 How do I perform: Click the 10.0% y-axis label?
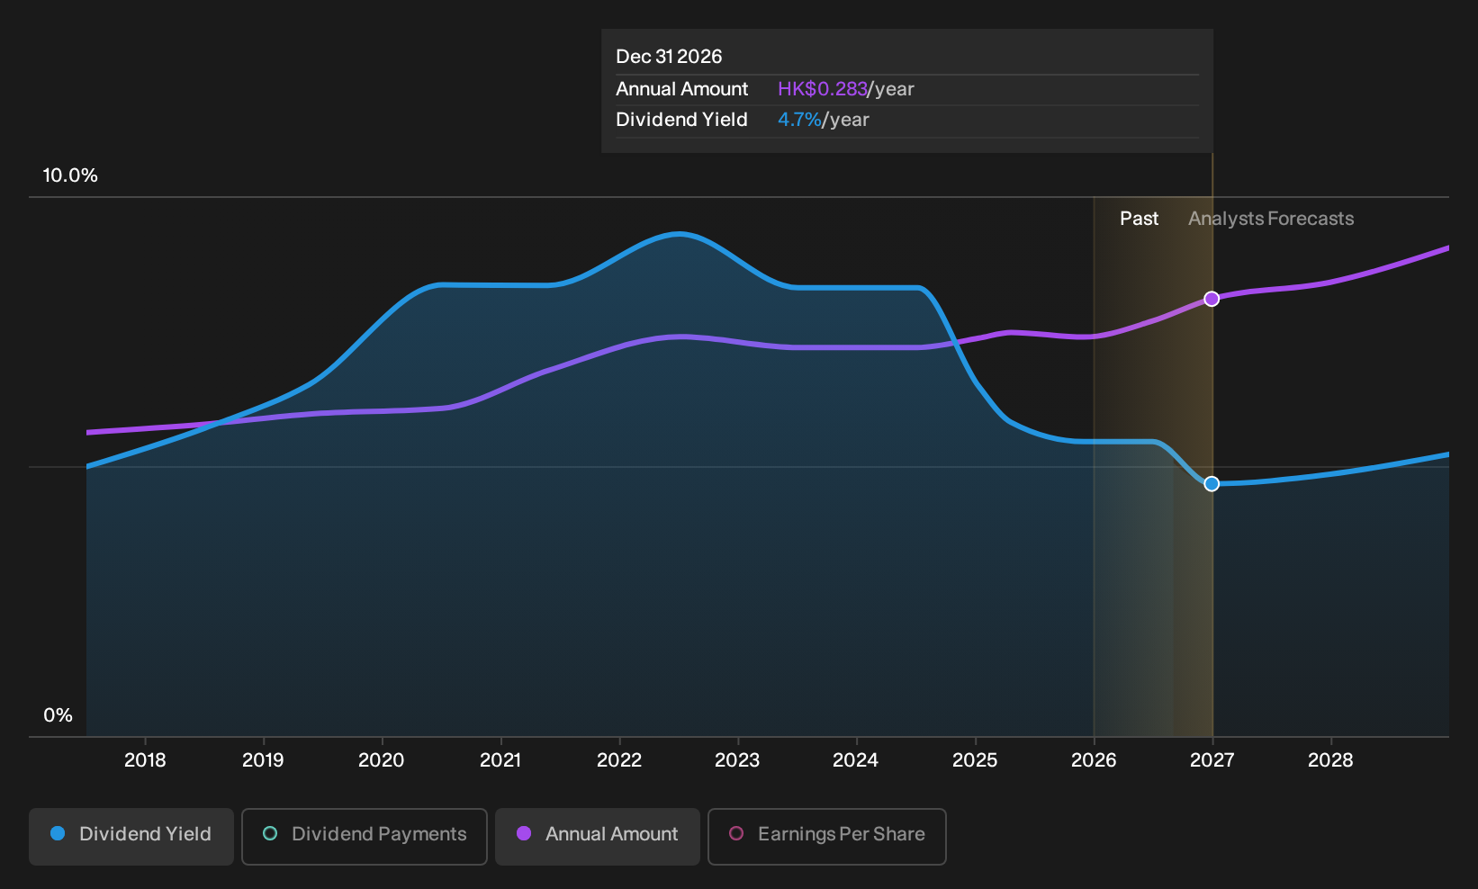70,175
